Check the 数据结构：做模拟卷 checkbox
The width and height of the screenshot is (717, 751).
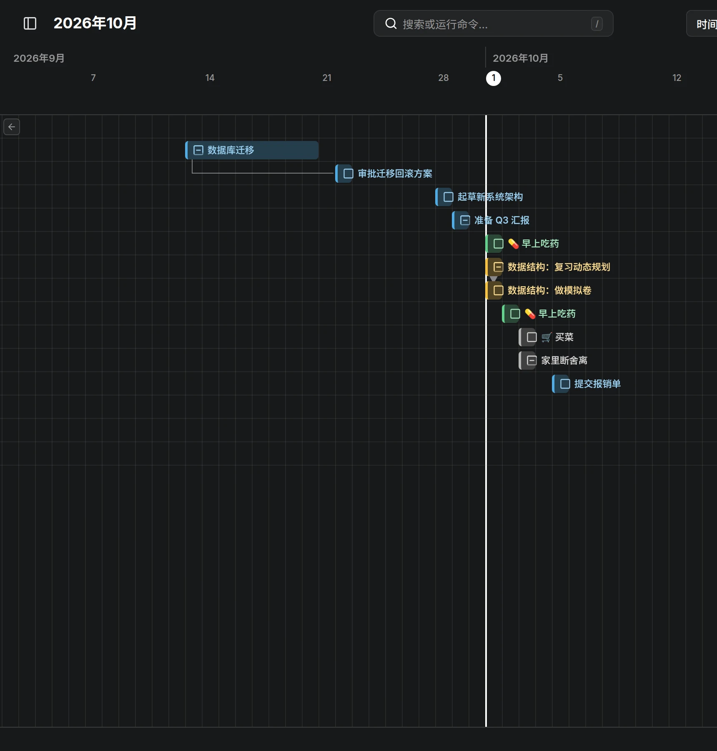click(499, 290)
